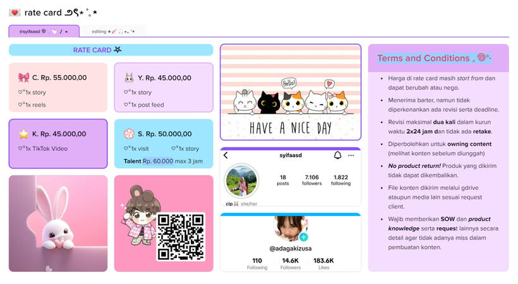Image resolution: width=518 pixels, height=284 pixels.
Task: Click the star icon beside K. Rp. 45.000,00
Action: (x=23, y=134)
